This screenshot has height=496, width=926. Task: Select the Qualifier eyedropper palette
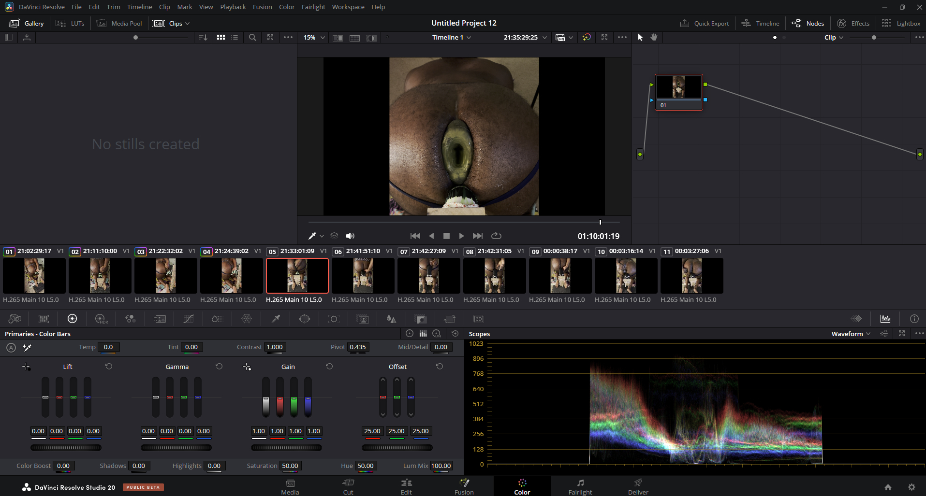(x=276, y=319)
